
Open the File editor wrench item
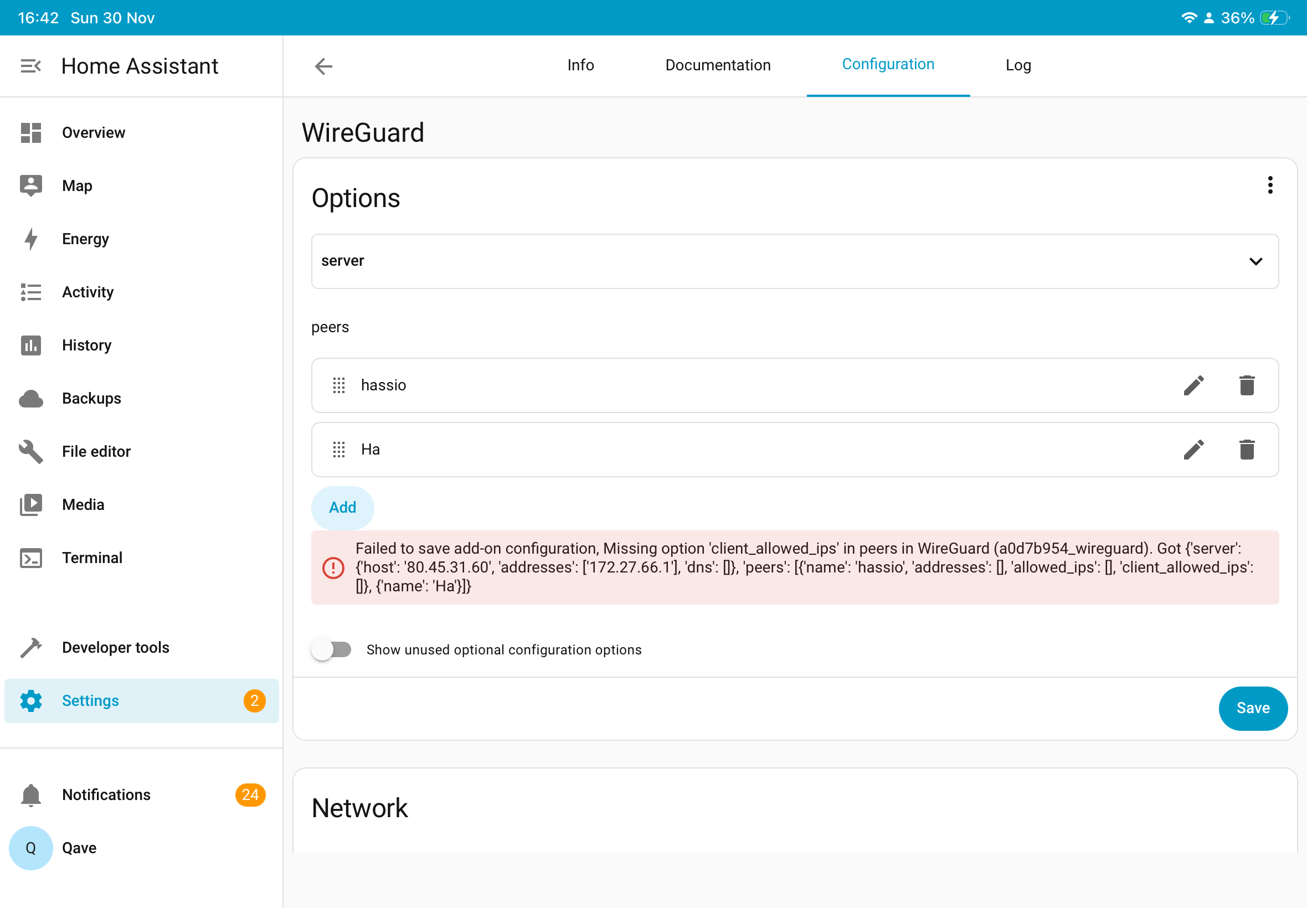(96, 451)
